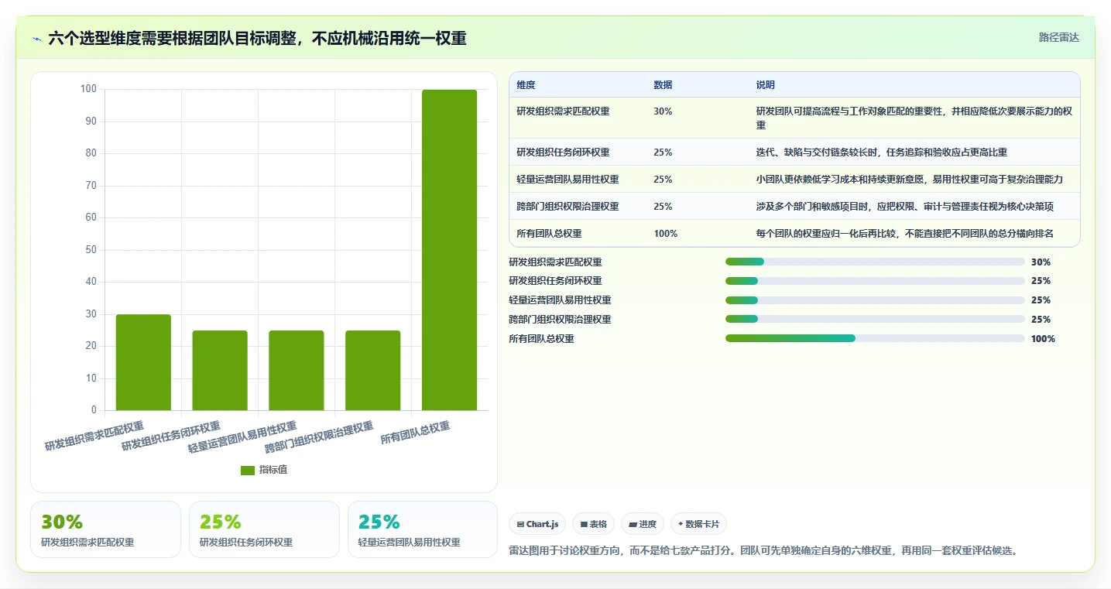1111x589 pixels.
Task: Click the 研发组织需求匹配权重 progress bar at 30%
Action: pyautogui.click(x=875, y=262)
